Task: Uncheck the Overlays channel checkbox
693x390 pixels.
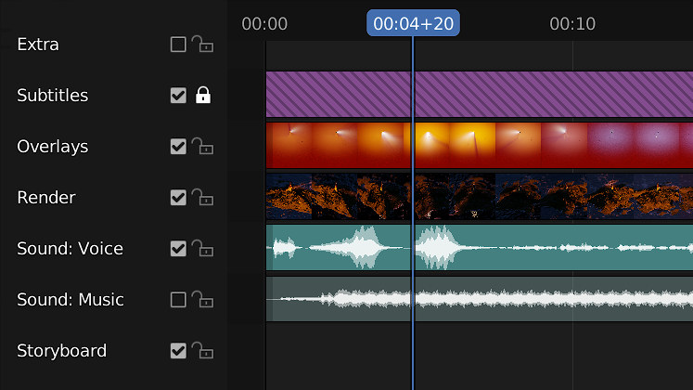Action: coord(178,147)
